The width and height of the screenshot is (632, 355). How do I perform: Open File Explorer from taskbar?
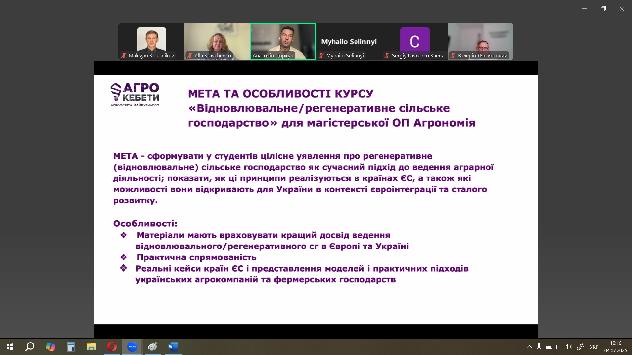tap(91, 347)
